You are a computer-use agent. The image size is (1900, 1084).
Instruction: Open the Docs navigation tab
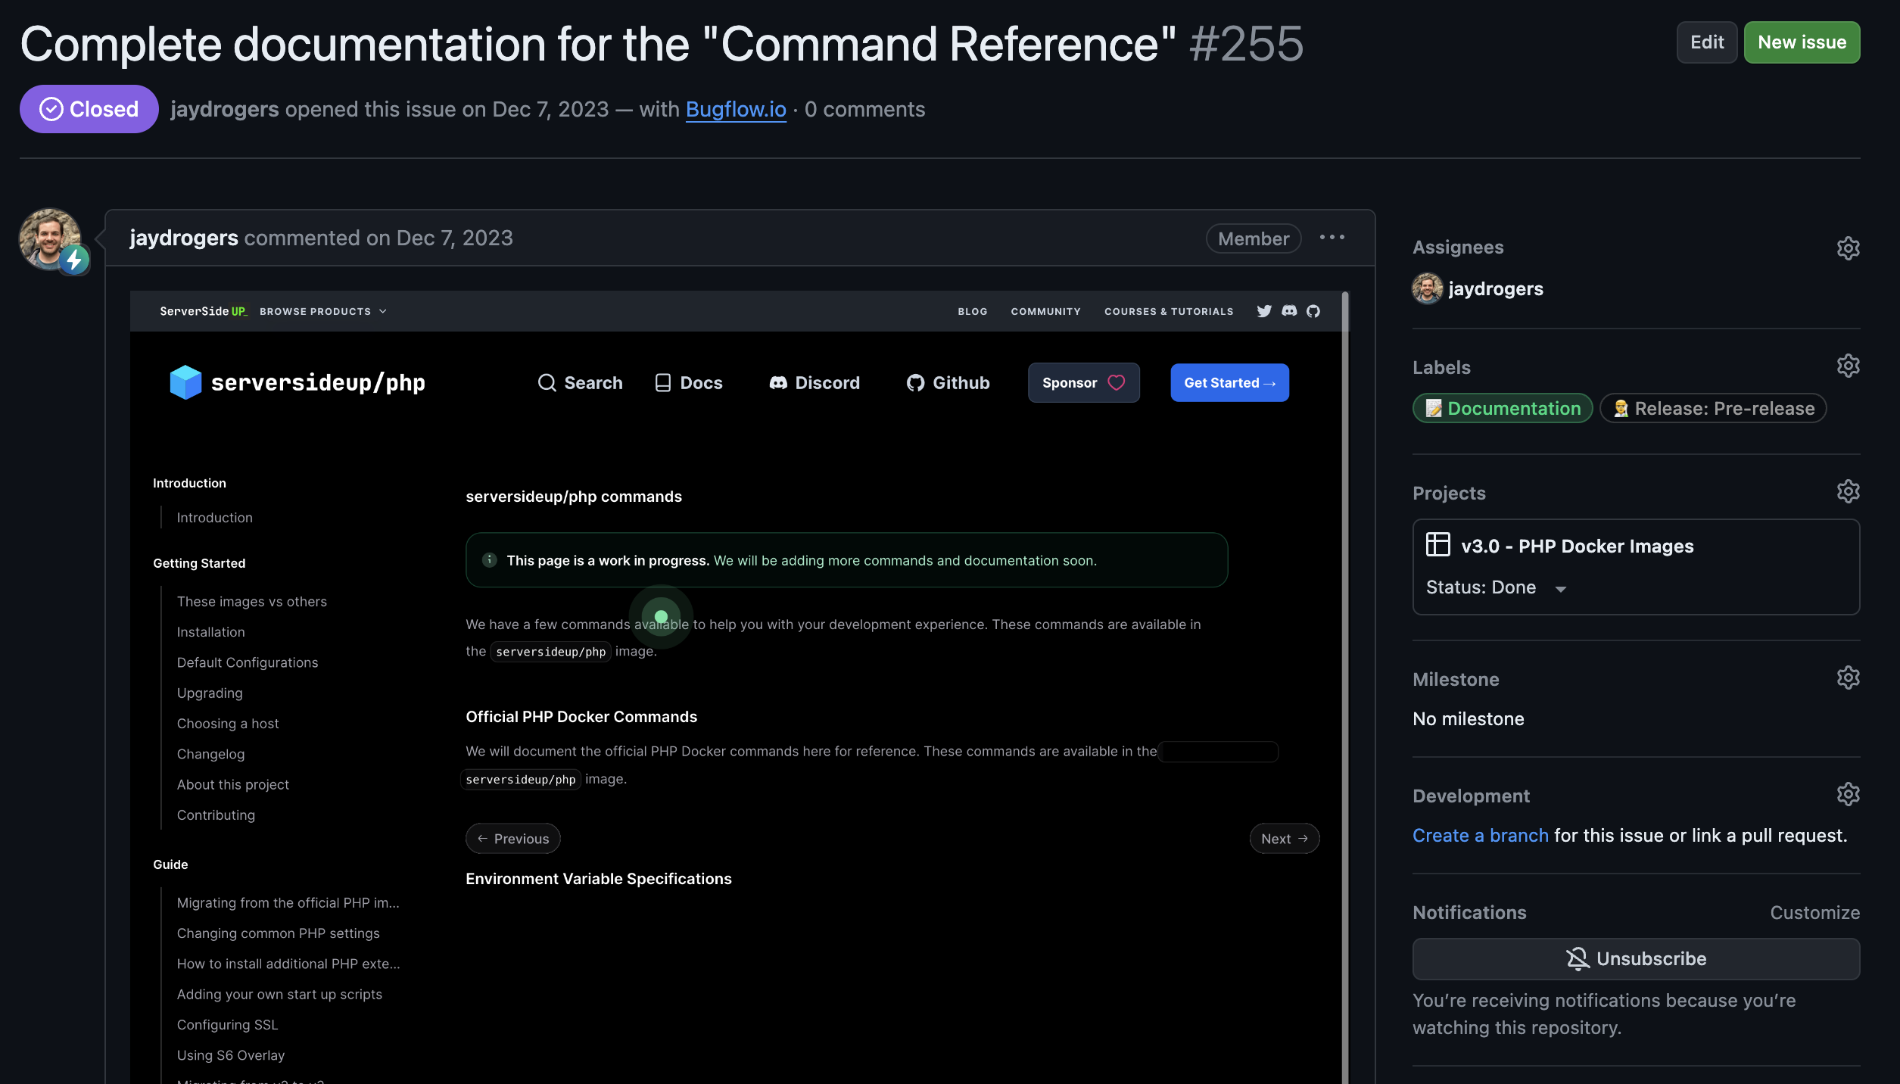687,382
